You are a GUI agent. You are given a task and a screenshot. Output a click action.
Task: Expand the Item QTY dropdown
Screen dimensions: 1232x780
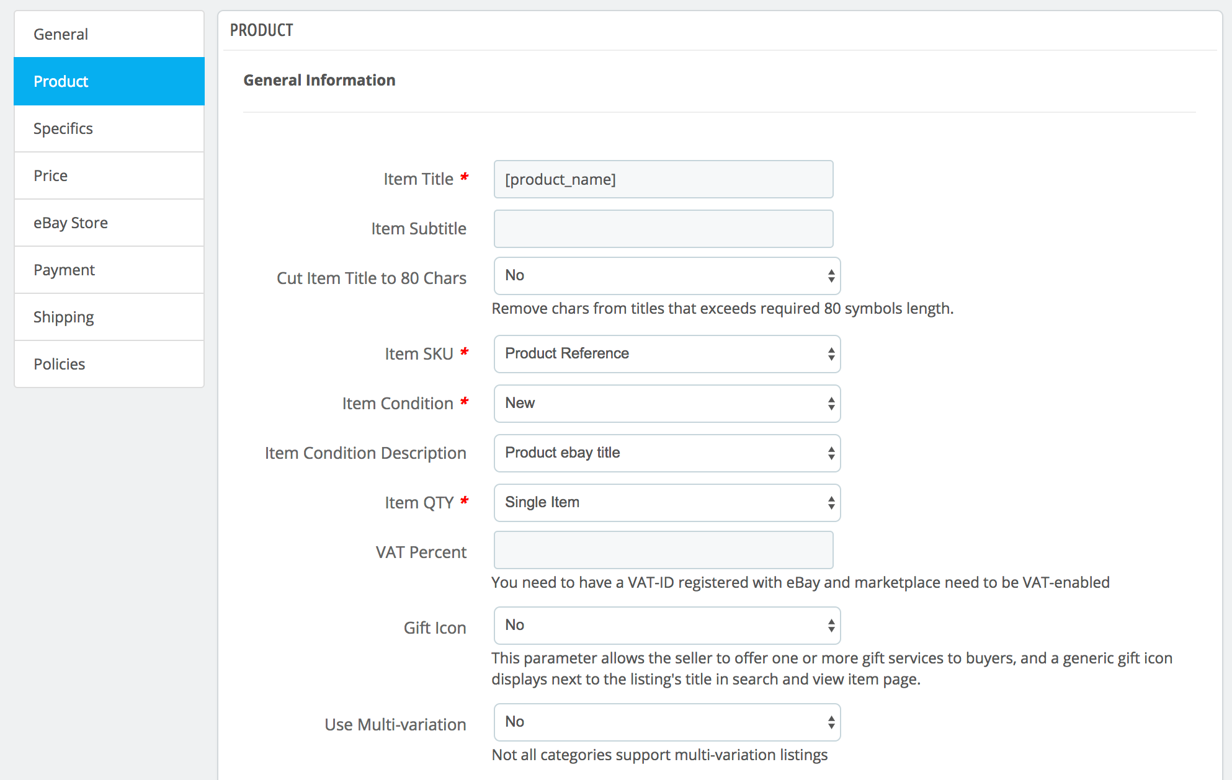pos(667,503)
